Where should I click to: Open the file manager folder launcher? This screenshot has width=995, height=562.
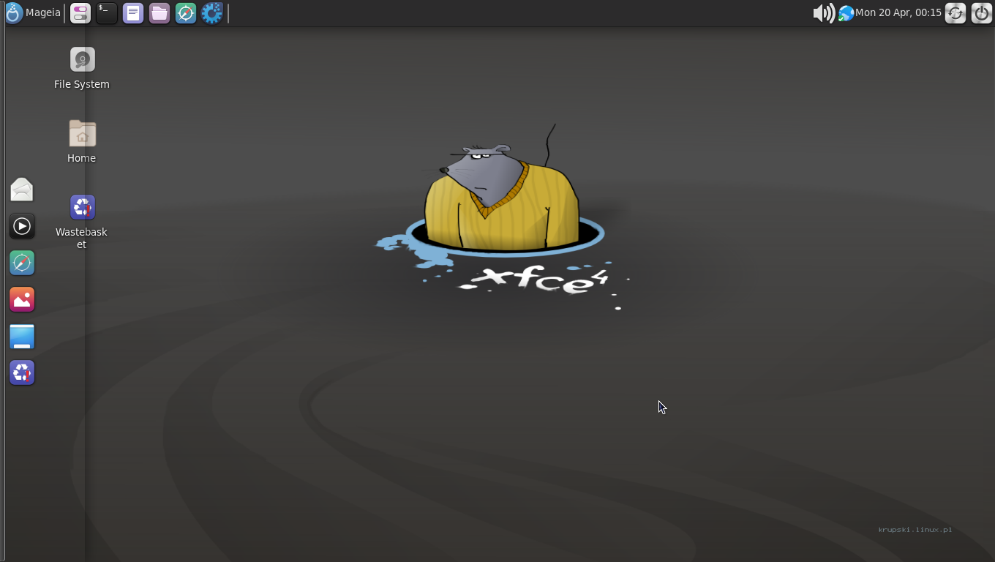click(x=159, y=12)
